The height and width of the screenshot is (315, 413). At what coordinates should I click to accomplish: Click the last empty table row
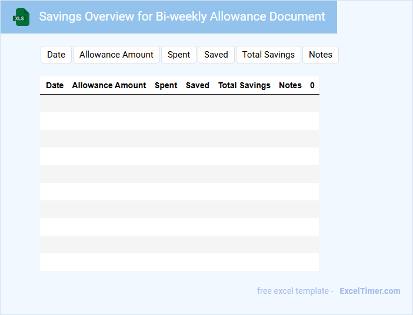(x=179, y=262)
